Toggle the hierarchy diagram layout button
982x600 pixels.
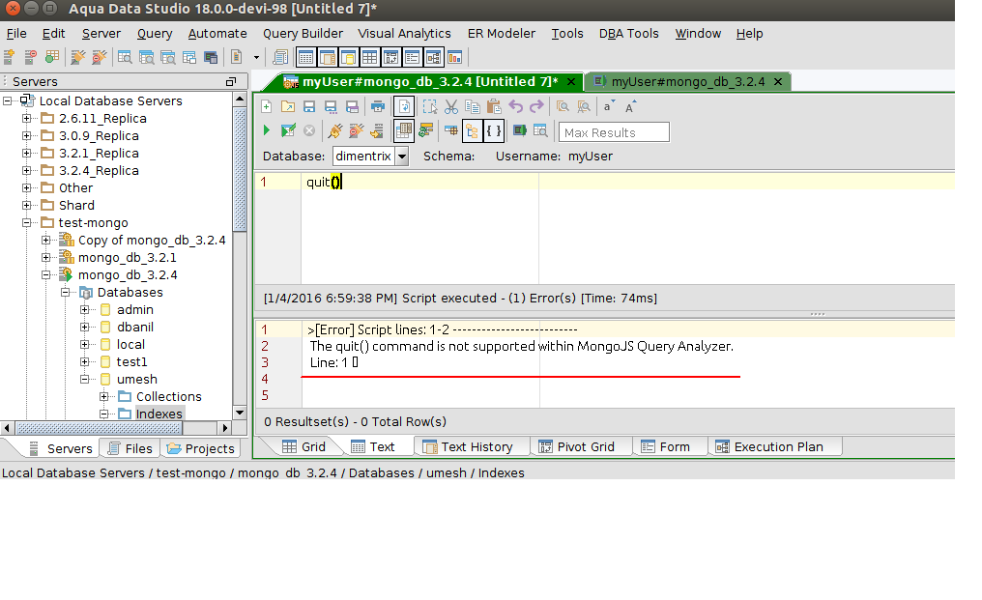[x=433, y=58]
